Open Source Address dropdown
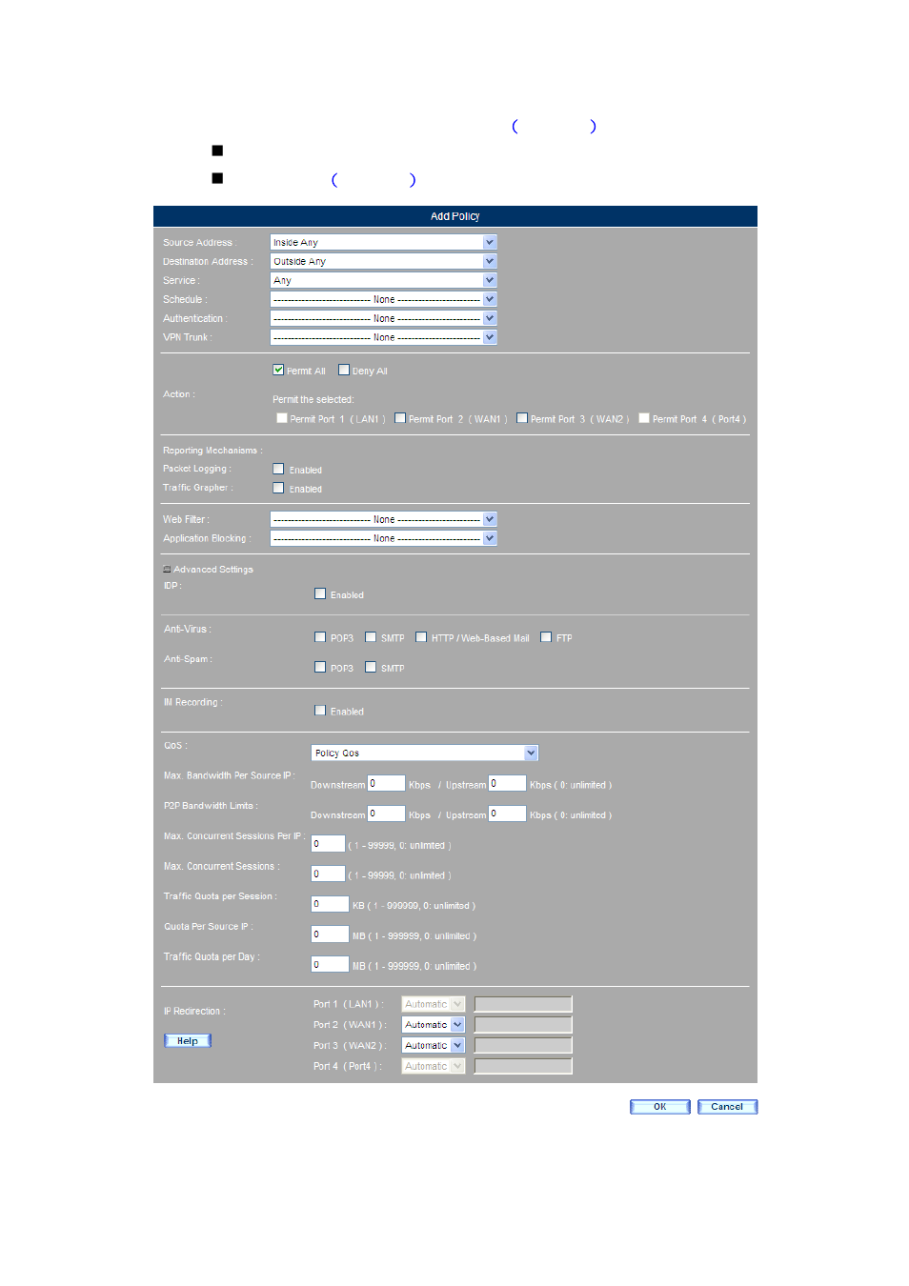This screenshot has width=909, height=1286. coord(383,242)
